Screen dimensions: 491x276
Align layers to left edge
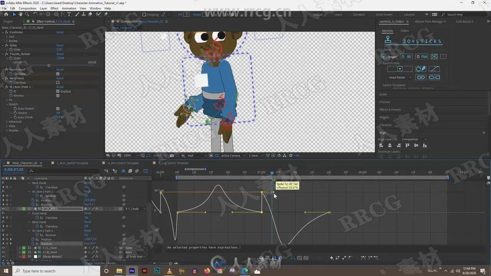(381, 146)
